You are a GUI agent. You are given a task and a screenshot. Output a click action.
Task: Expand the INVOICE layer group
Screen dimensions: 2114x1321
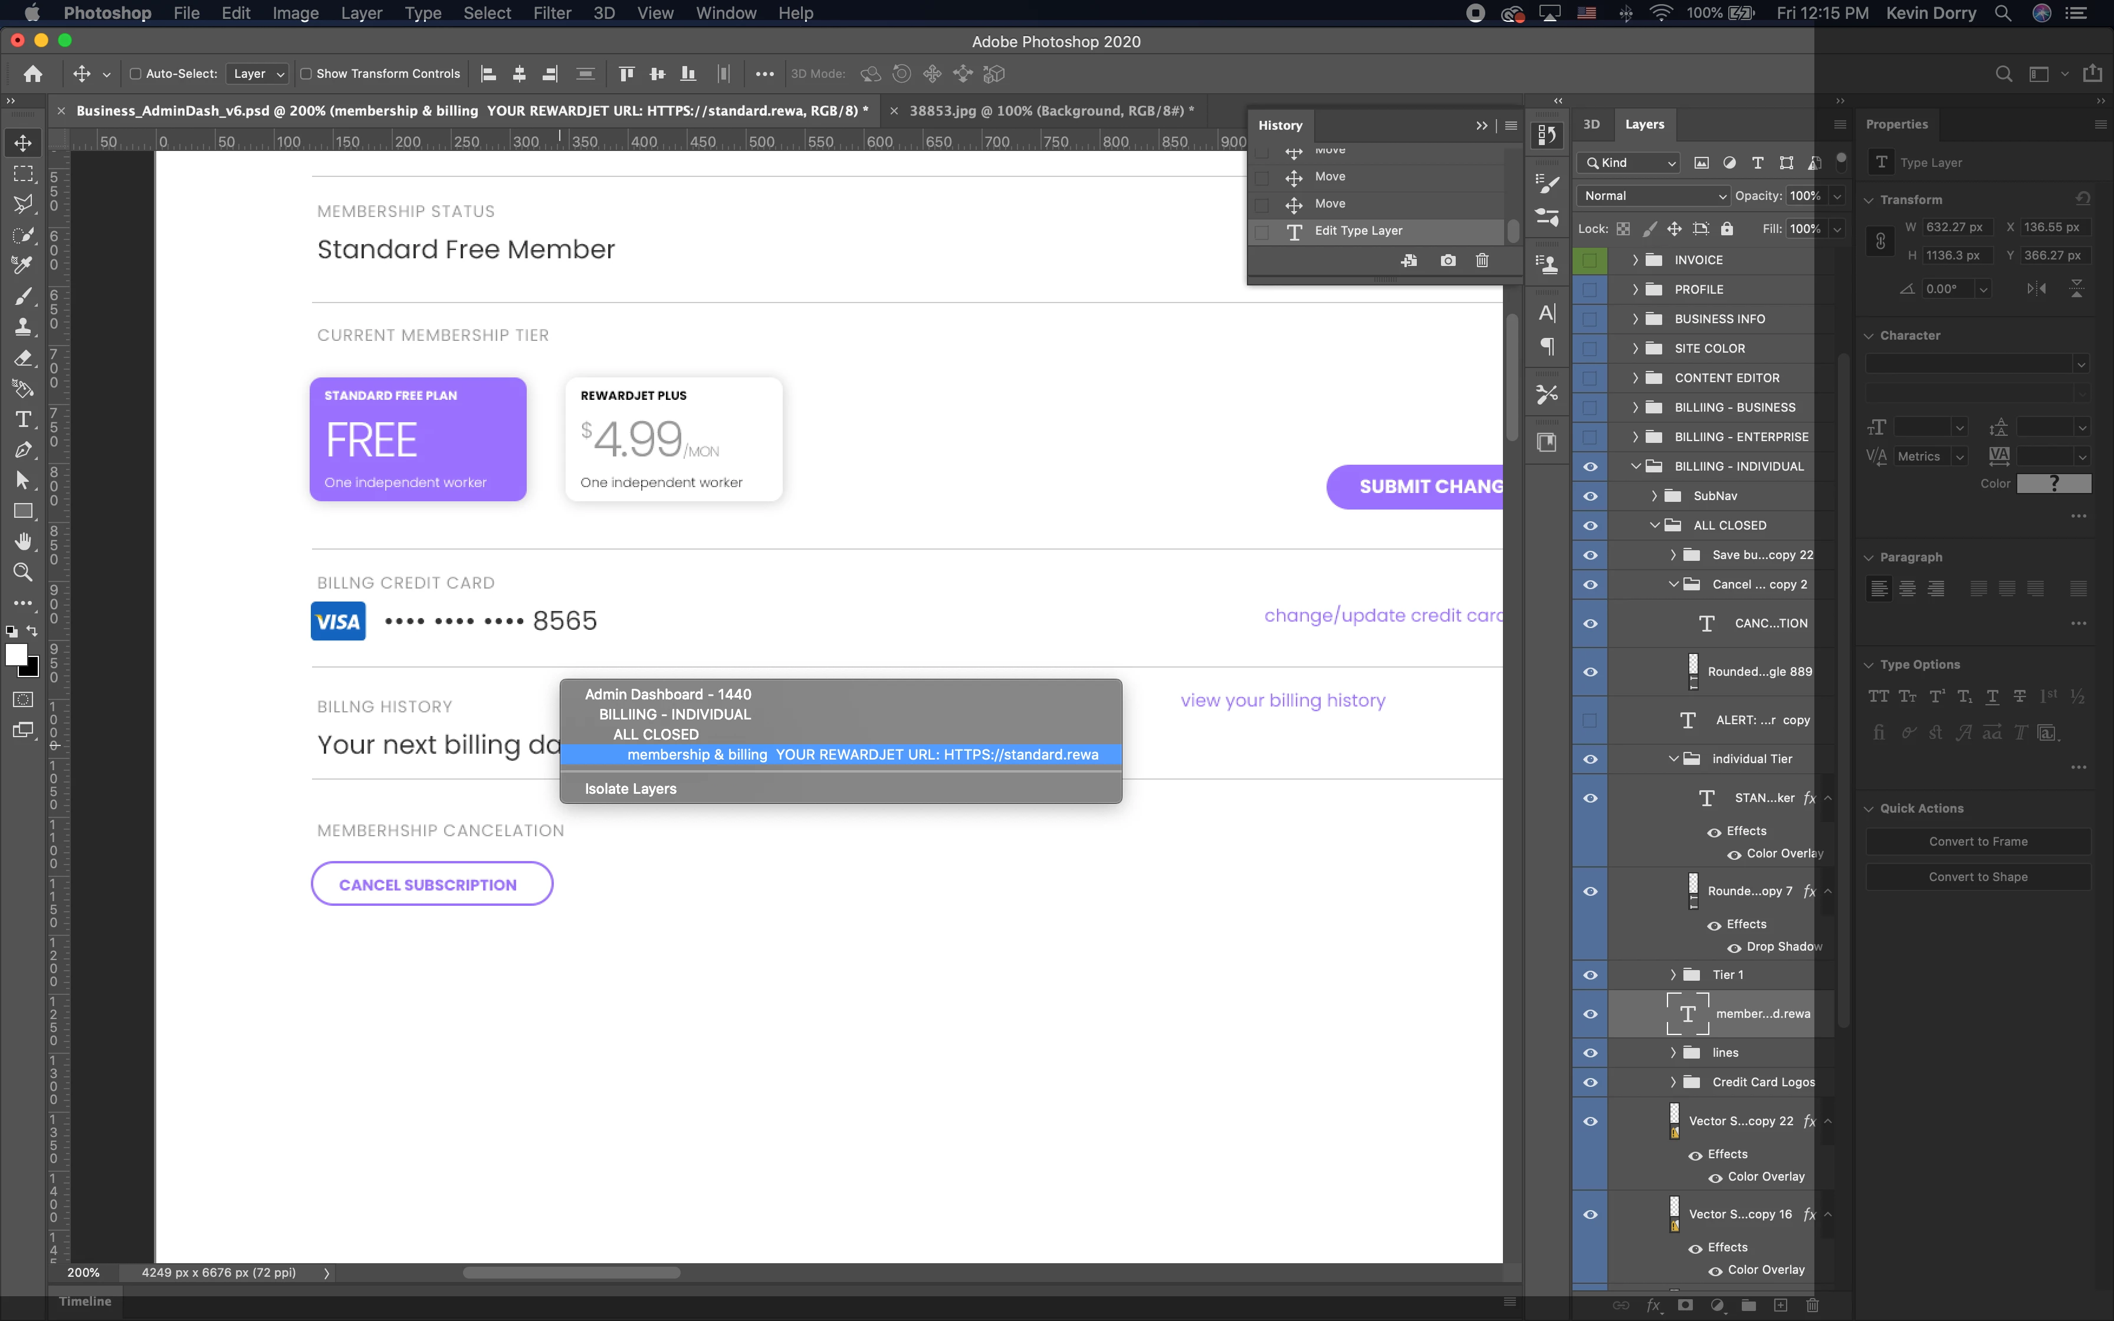1634,260
